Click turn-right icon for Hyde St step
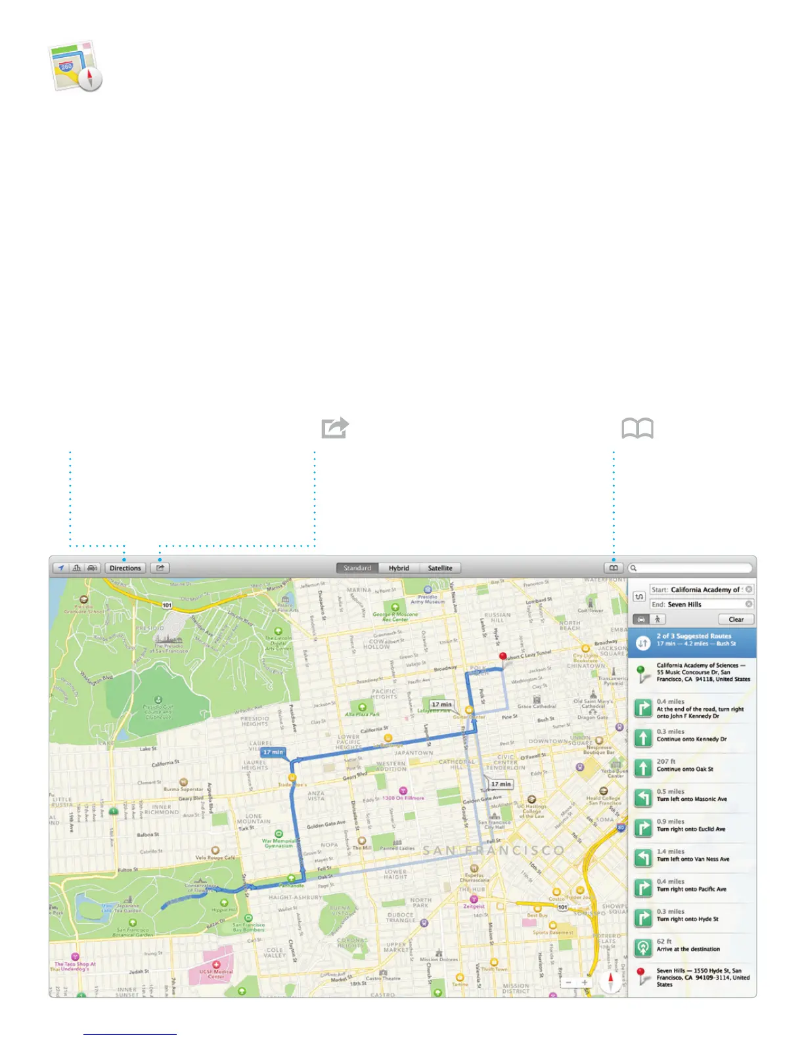The width and height of the screenshot is (804, 1040). pyautogui.click(x=643, y=918)
